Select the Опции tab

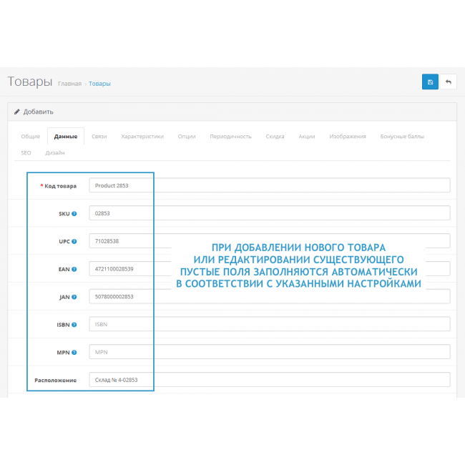tap(187, 136)
